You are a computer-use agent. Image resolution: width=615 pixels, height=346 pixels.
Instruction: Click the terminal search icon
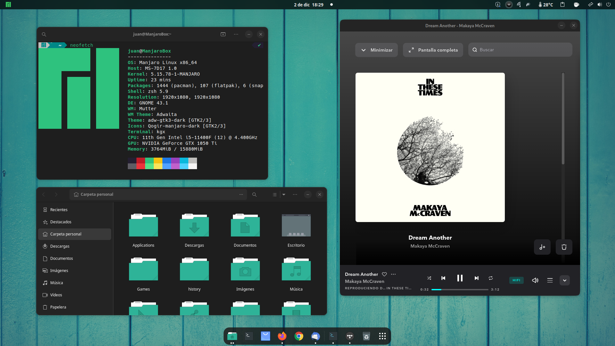(44, 34)
